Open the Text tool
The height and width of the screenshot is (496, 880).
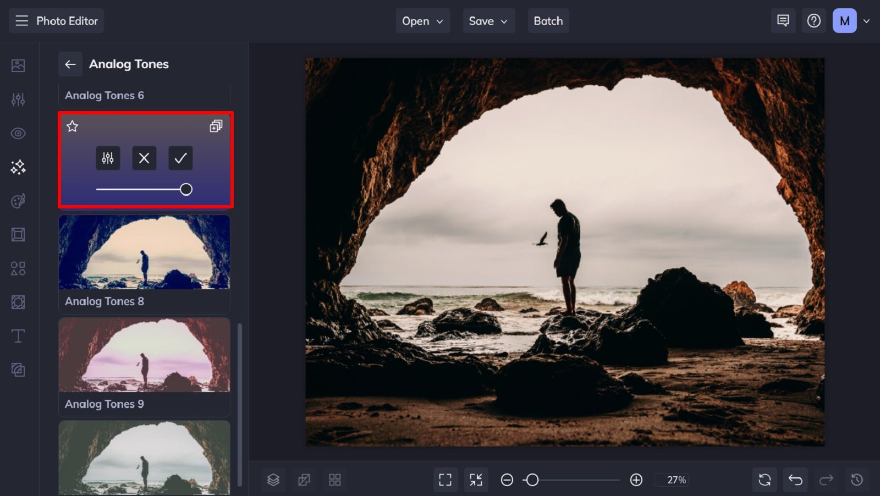18,335
